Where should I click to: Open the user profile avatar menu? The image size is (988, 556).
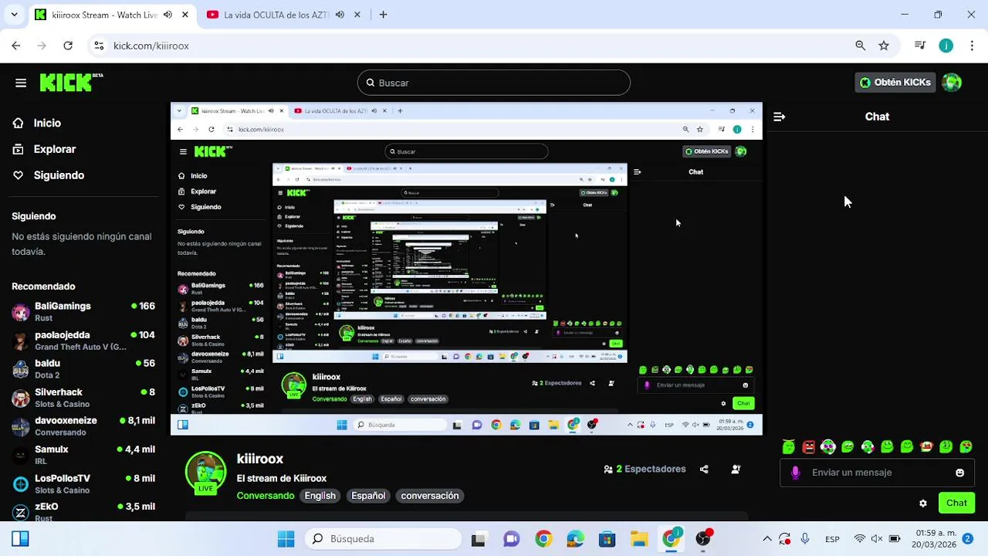pyautogui.click(x=952, y=83)
